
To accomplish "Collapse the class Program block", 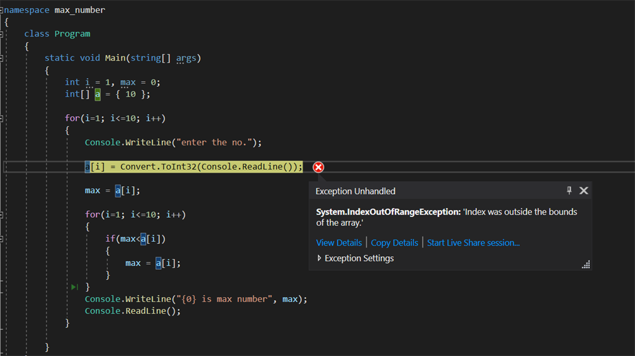I will tap(1, 35).
